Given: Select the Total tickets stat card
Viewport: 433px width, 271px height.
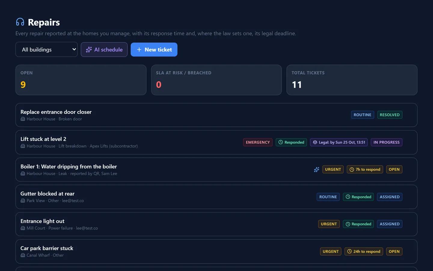Looking at the screenshot, I should point(352,80).
